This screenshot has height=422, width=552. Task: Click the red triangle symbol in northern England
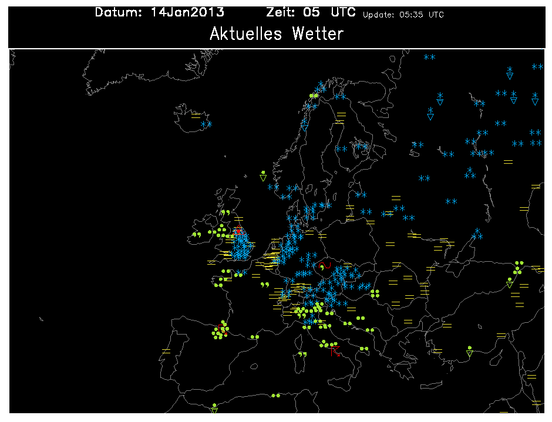(x=238, y=231)
